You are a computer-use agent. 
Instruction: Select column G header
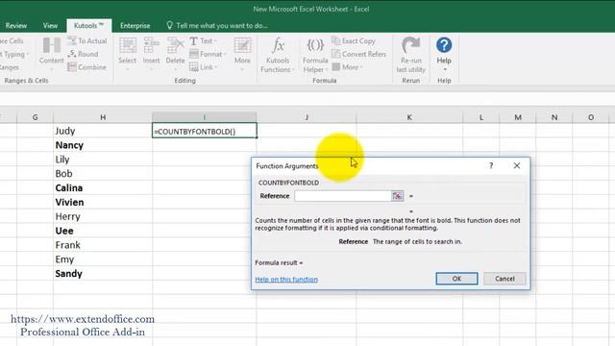pyautogui.click(x=35, y=117)
